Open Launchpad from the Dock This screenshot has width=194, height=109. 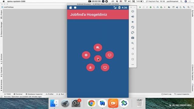tap(65, 103)
